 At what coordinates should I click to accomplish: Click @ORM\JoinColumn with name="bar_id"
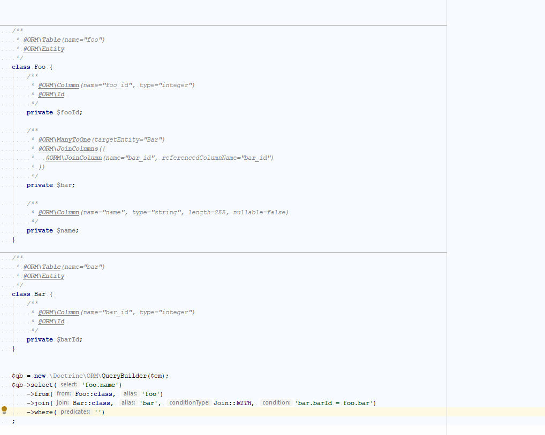click(x=74, y=158)
